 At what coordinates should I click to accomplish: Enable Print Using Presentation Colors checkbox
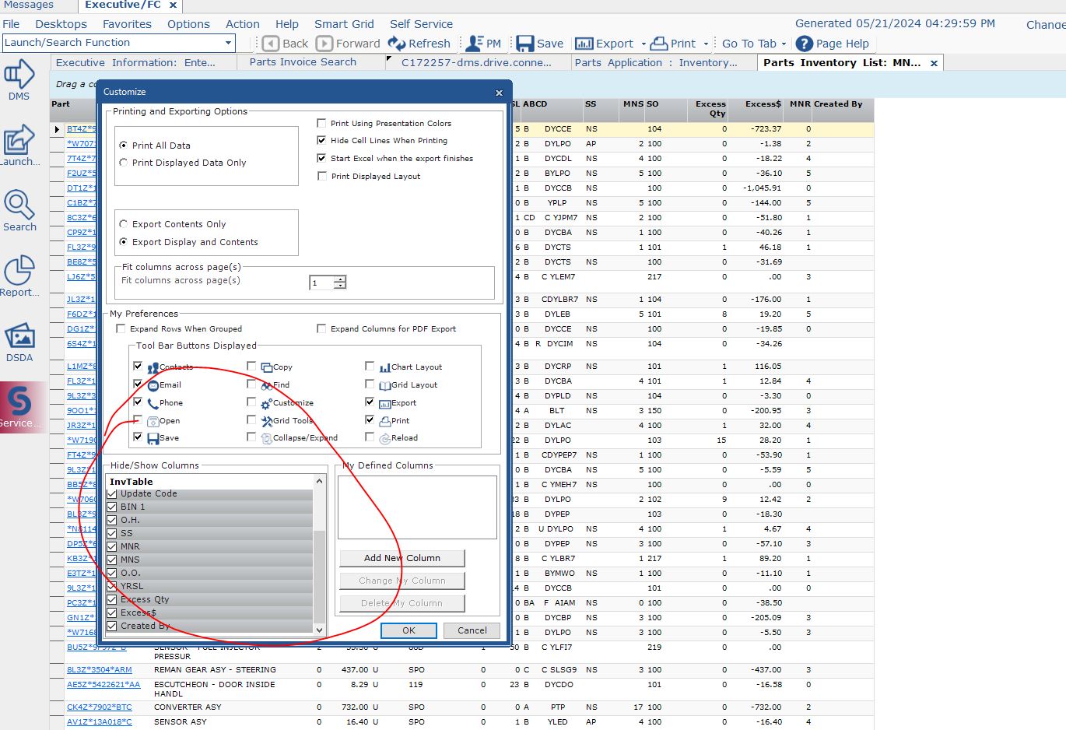(321, 123)
